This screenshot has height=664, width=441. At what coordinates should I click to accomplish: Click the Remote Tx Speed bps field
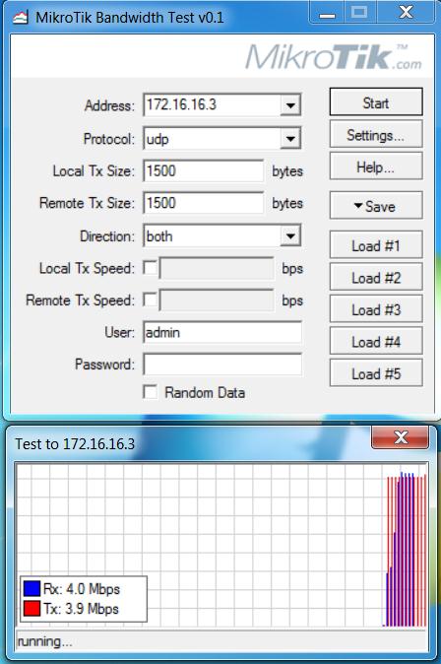tap(217, 300)
